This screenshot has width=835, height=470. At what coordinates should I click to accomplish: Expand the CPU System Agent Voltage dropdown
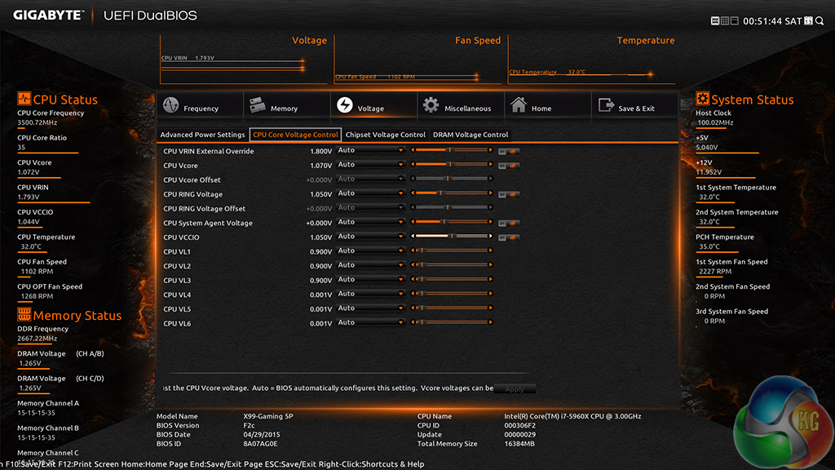pyautogui.click(x=371, y=223)
